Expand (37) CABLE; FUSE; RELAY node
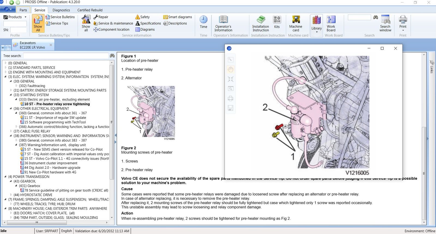 click(x=11, y=131)
